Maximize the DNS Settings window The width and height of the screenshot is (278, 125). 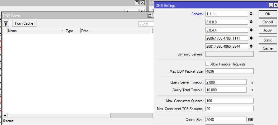click(x=271, y=5)
